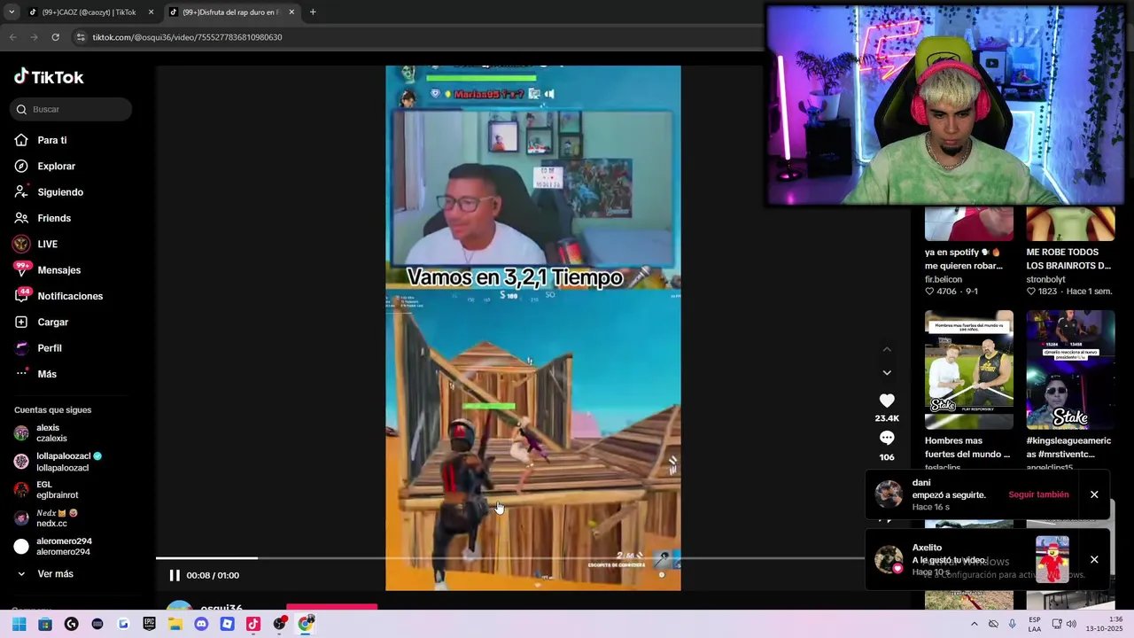
Task: Click the tiktok.com address bar
Action: [416, 37]
